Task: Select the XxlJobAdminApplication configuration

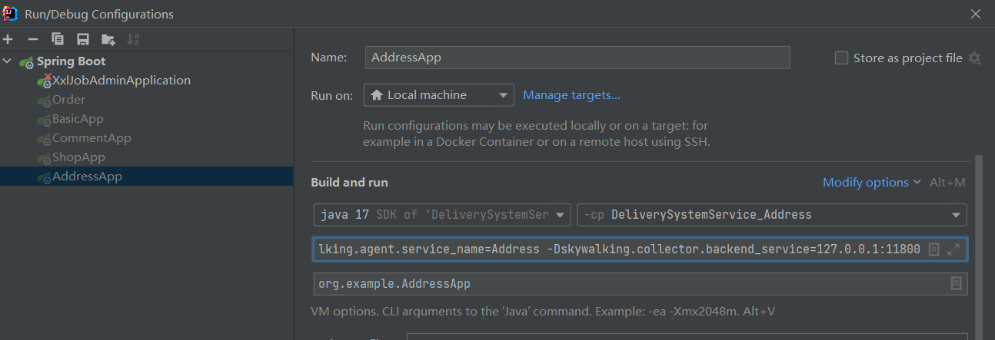Action: [x=121, y=80]
